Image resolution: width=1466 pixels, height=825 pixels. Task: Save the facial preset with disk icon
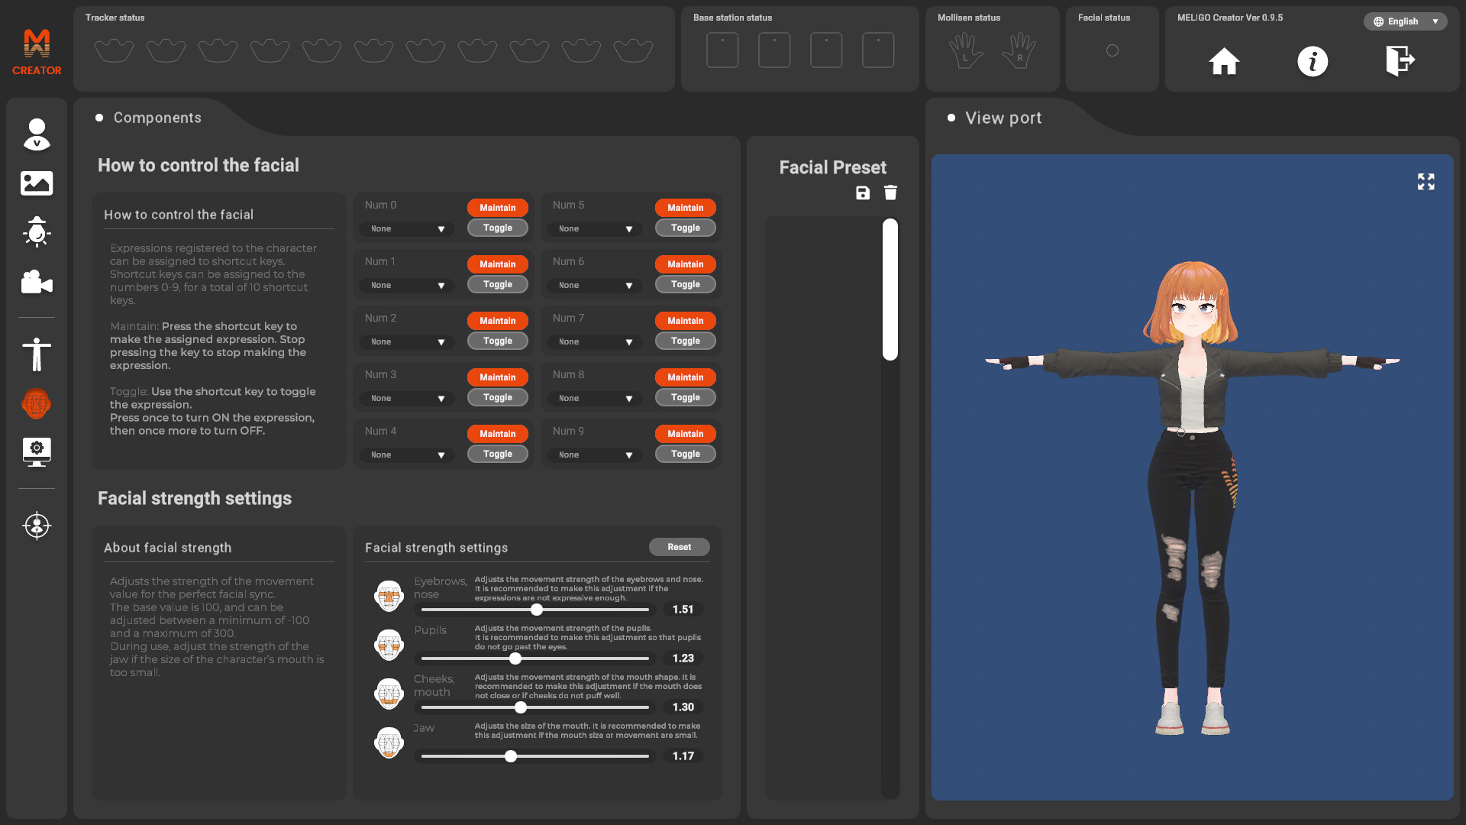pos(863,192)
